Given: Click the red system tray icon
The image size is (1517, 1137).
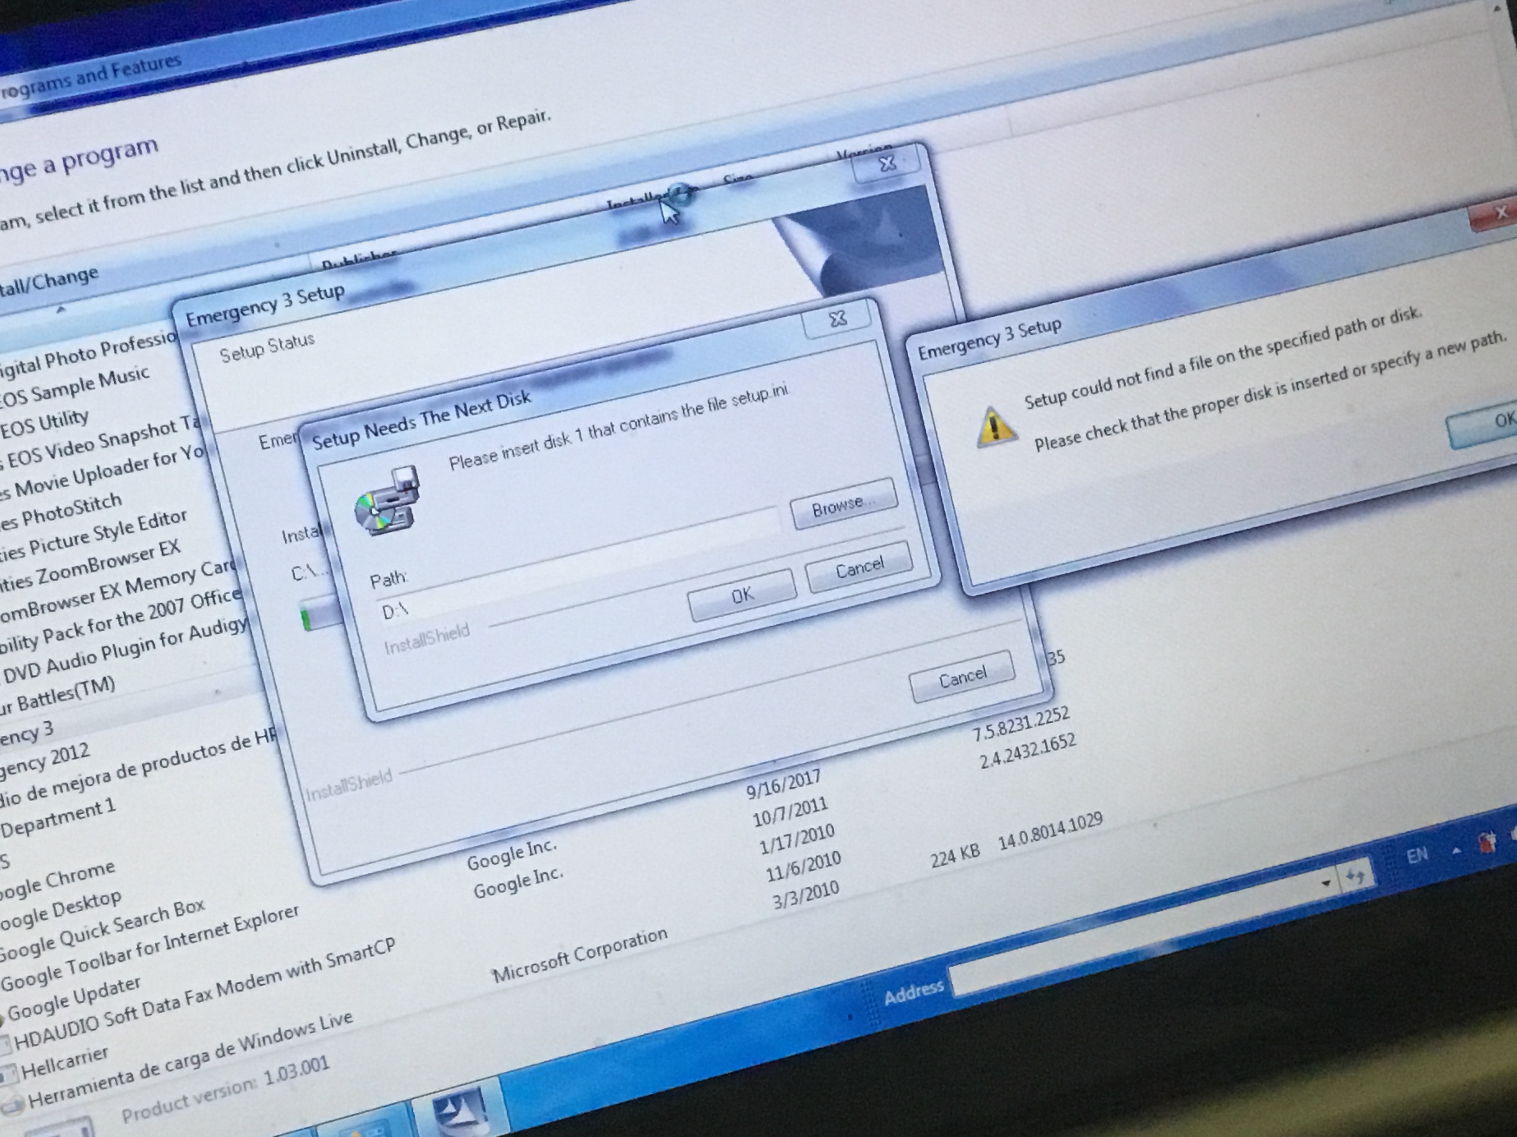Looking at the screenshot, I should pos(1487,841).
